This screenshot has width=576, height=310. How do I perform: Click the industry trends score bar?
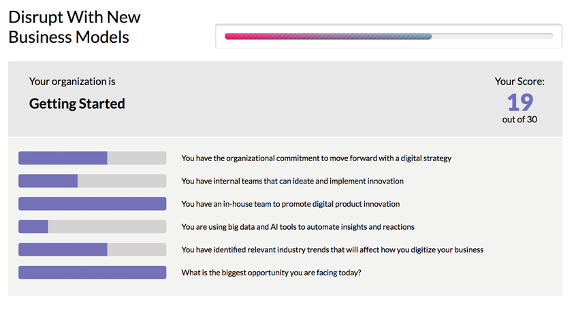click(x=92, y=249)
